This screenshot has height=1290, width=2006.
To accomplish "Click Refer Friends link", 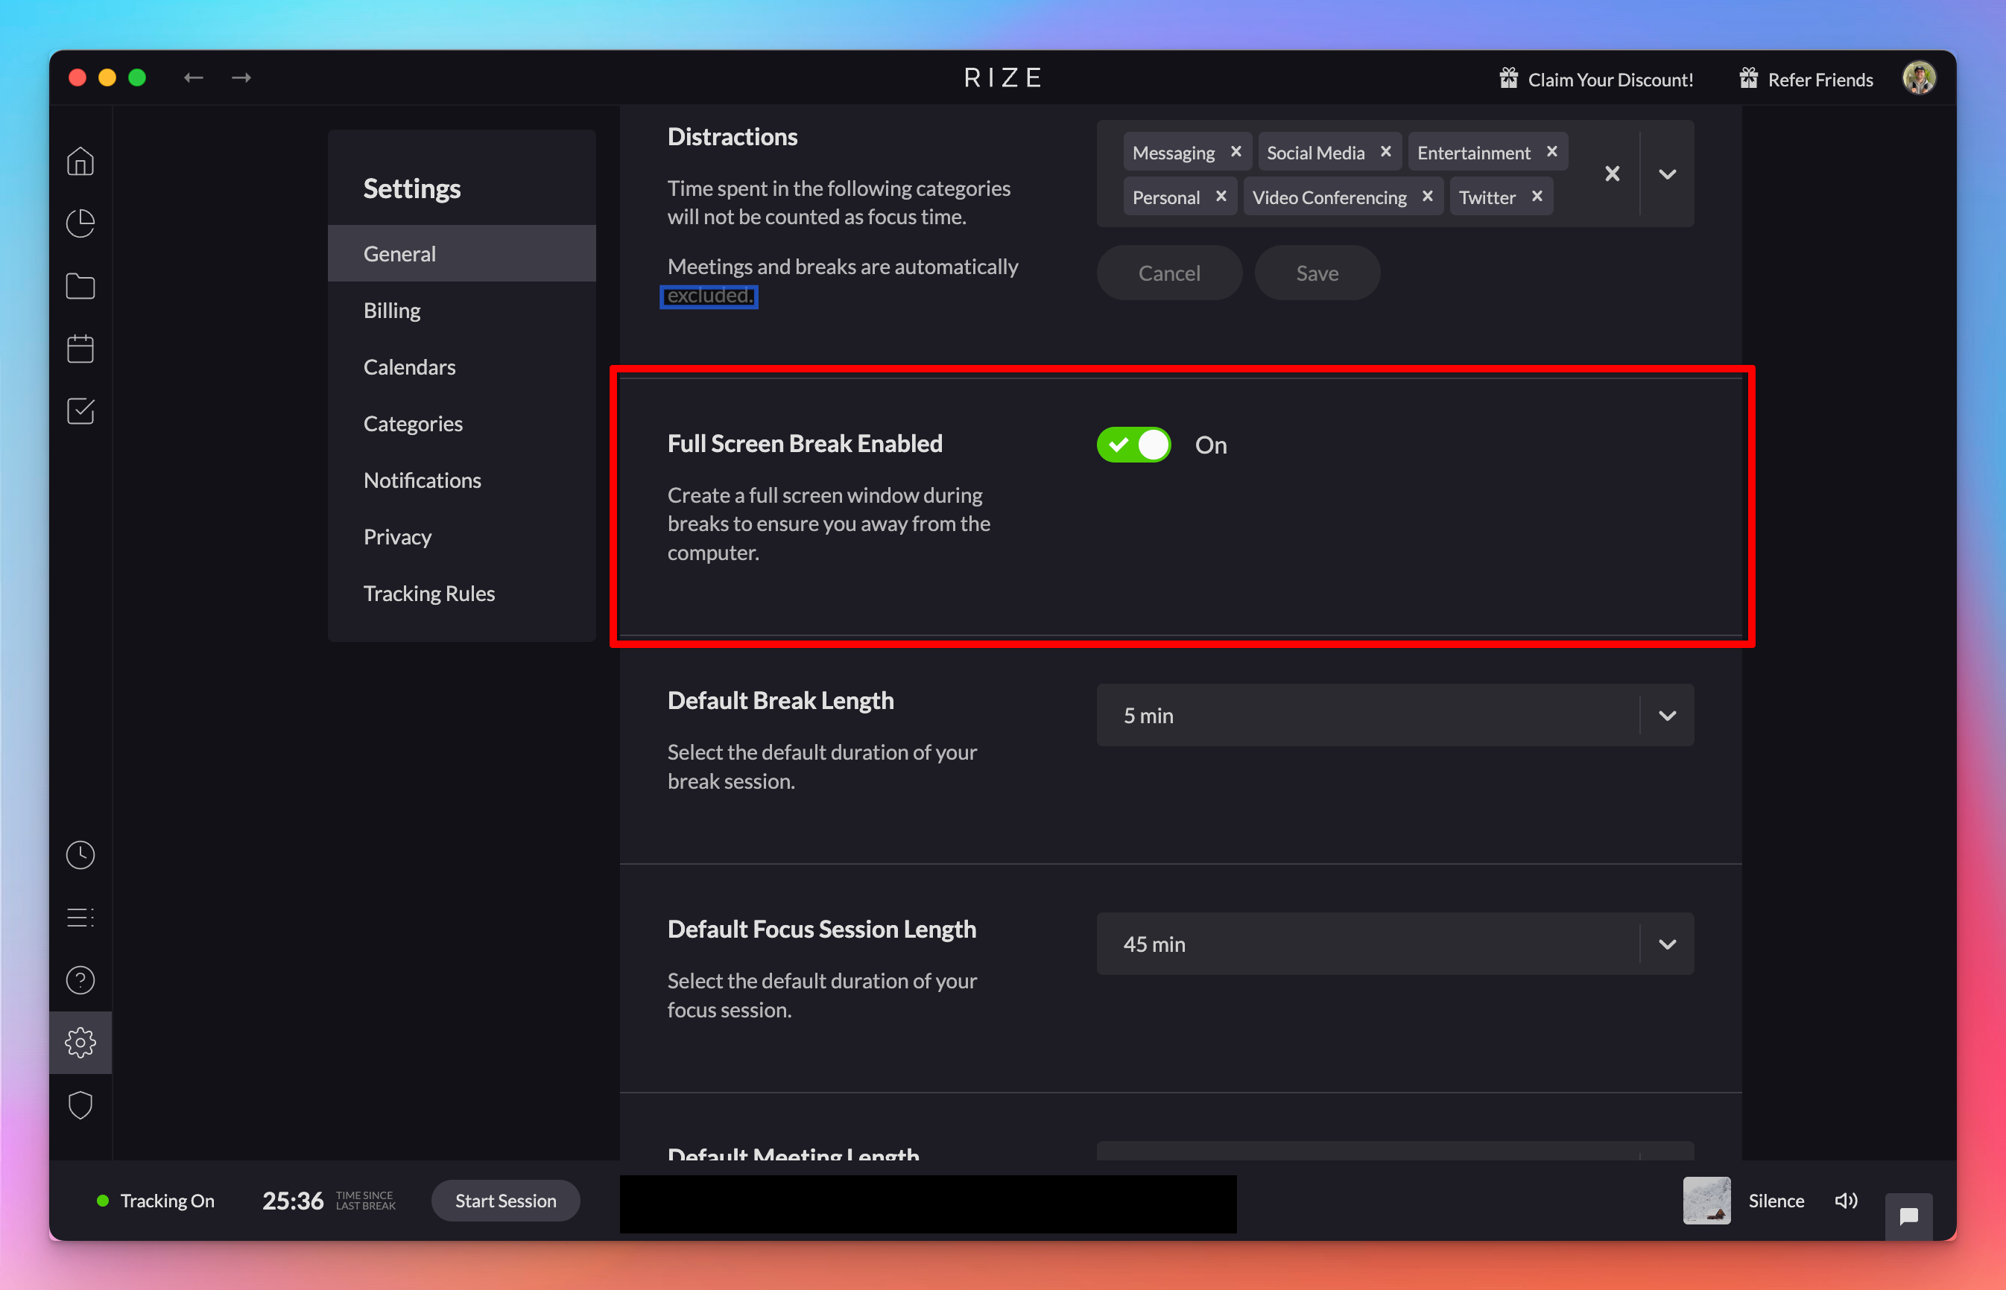I will point(1820,80).
